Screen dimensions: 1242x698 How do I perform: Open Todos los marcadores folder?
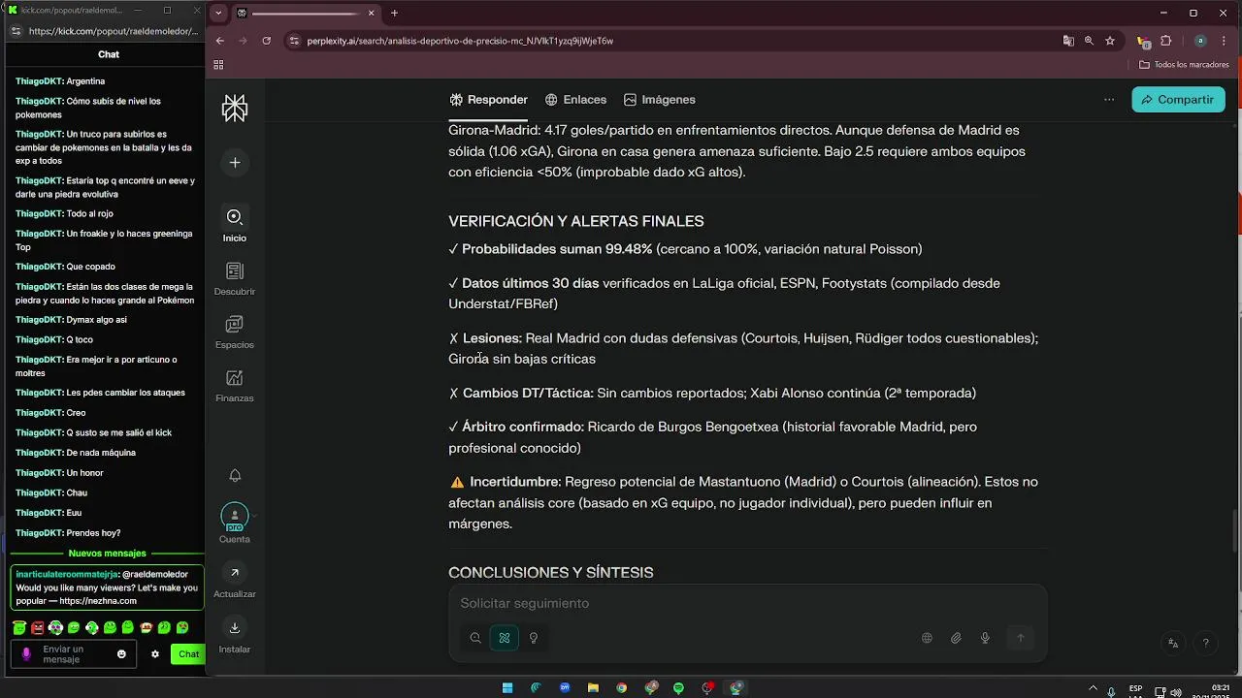click(x=1184, y=65)
